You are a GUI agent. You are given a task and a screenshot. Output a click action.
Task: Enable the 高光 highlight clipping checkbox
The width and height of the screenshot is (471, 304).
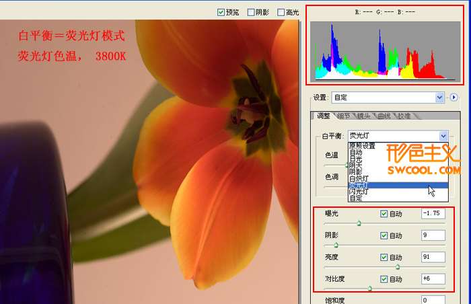coord(281,12)
